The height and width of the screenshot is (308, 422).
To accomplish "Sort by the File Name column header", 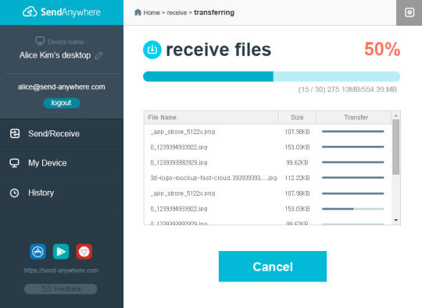I will (211, 117).
